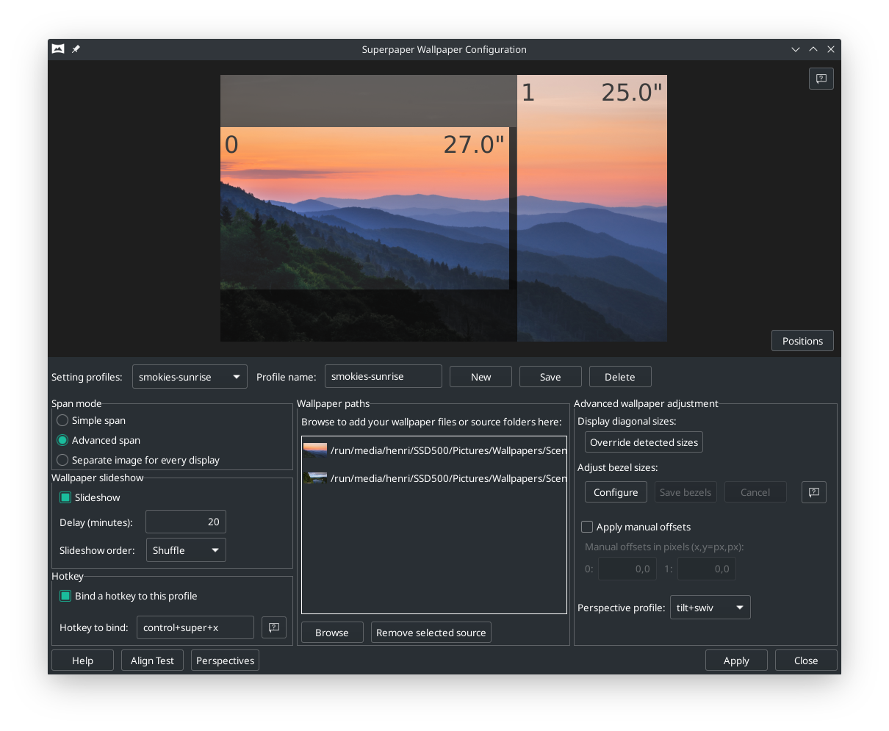Viewport: 889px width, 731px height.
Task: Open the Perspectives settings
Action: coord(225,660)
